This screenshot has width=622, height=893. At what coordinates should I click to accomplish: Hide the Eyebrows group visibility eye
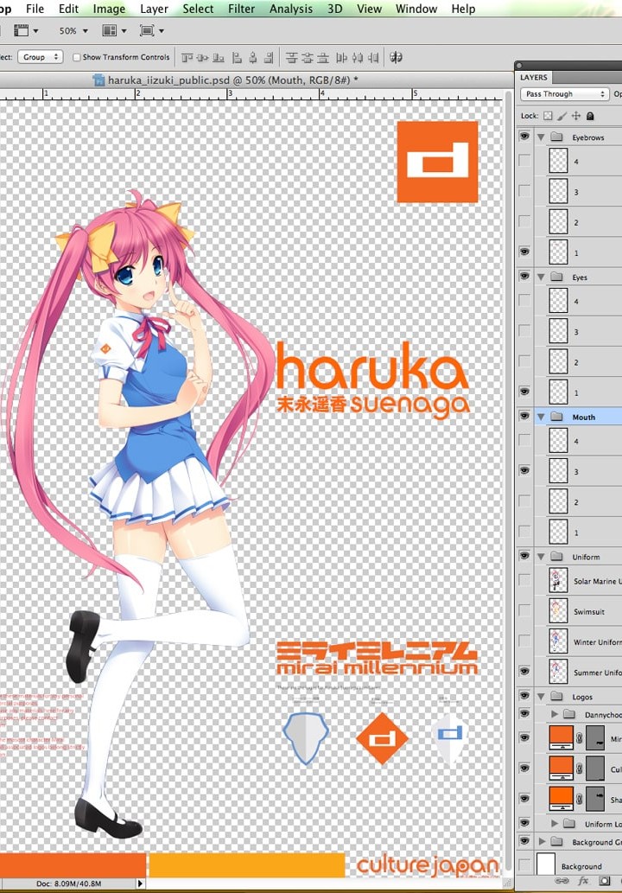click(524, 137)
